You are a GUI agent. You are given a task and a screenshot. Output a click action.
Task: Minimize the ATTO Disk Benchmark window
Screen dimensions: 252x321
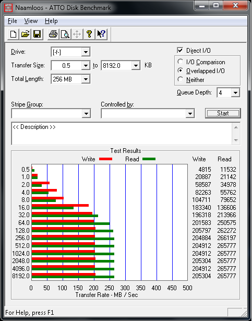tap(201, 6)
